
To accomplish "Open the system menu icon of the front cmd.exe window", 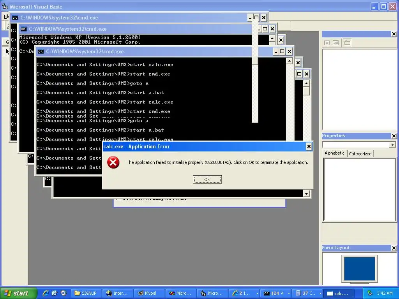I will coord(41,52).
